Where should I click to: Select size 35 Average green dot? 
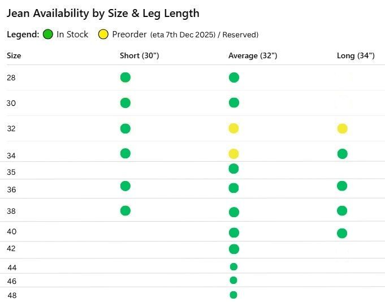click(234, 169)
